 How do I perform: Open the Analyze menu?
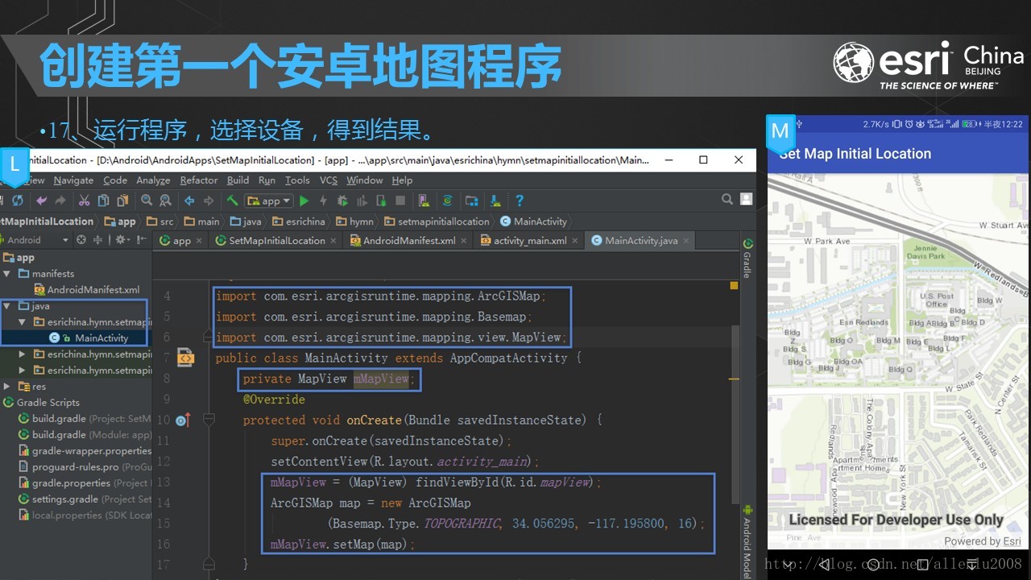(x=153, y=180)
